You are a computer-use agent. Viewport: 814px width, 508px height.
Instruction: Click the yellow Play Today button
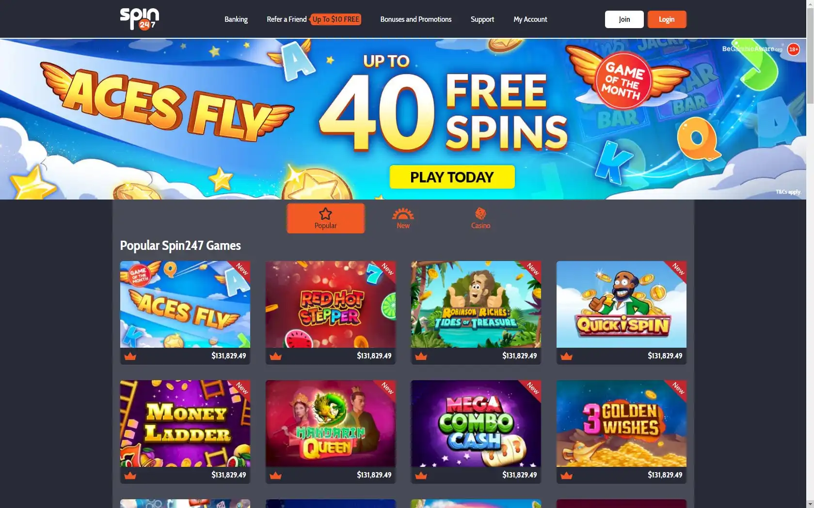click(452, 177)
